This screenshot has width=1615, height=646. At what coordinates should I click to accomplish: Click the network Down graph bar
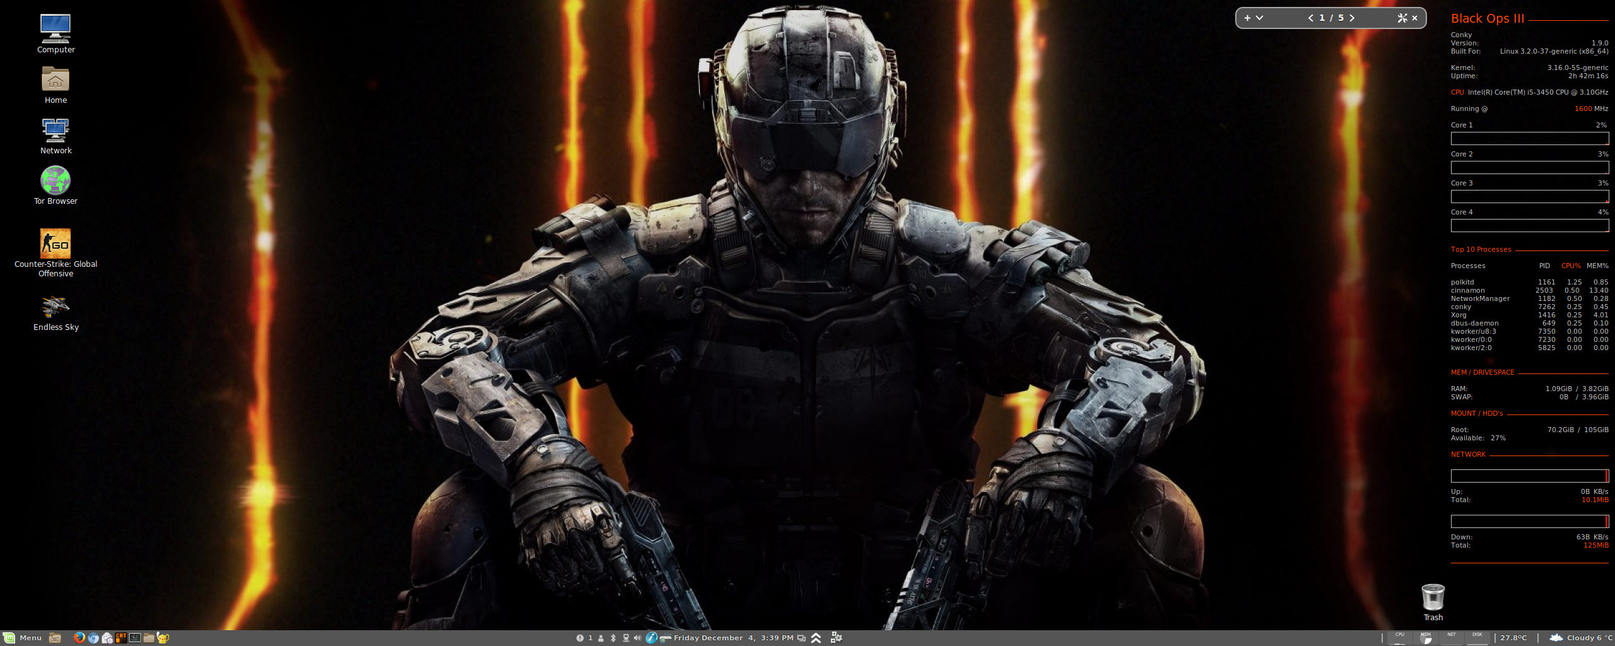(1529, 521)
